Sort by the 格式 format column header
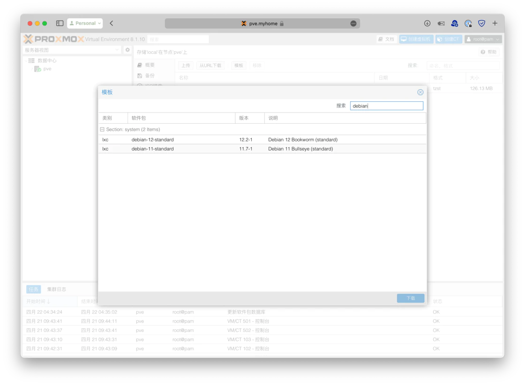Image resolution: width=525 pixels, height=385 pixels. coord(447,78)
